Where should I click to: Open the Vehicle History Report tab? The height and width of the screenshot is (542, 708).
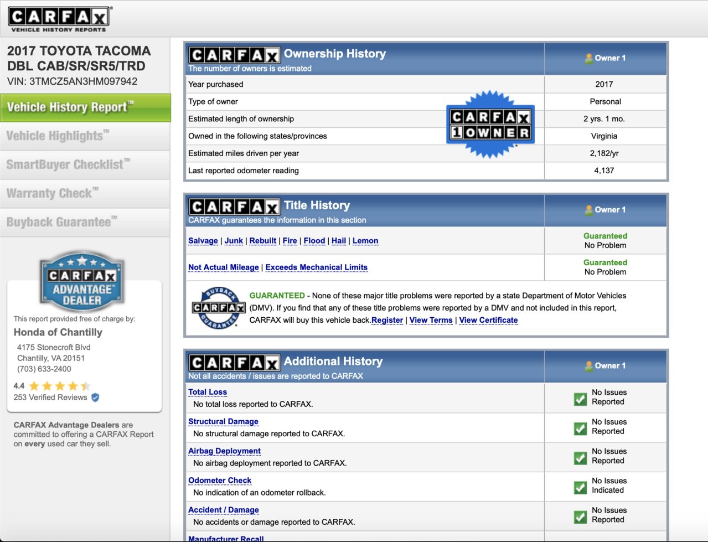click(85, 107)
